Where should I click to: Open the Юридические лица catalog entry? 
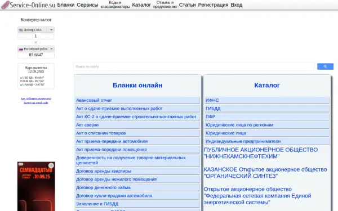pos(267,133)
